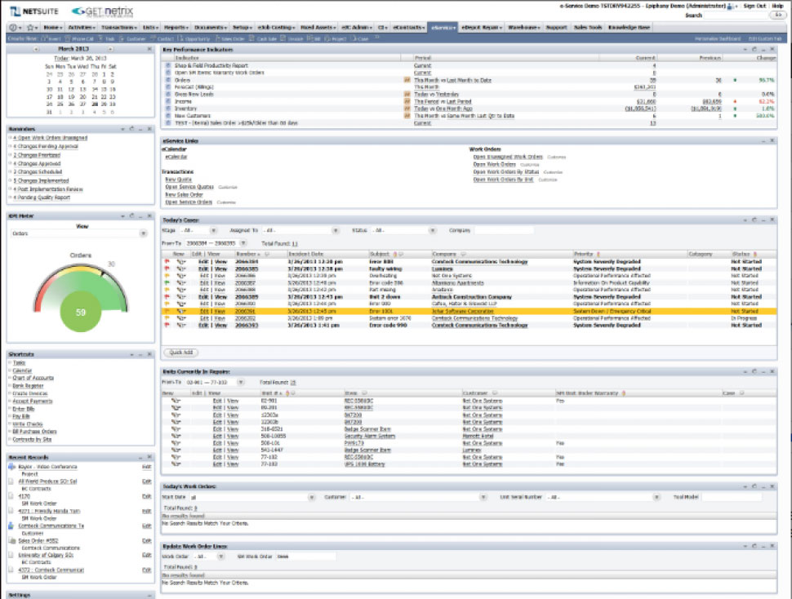
Task: Open Customer dropdown in Today's Work Orders
Action: (483, 497)
